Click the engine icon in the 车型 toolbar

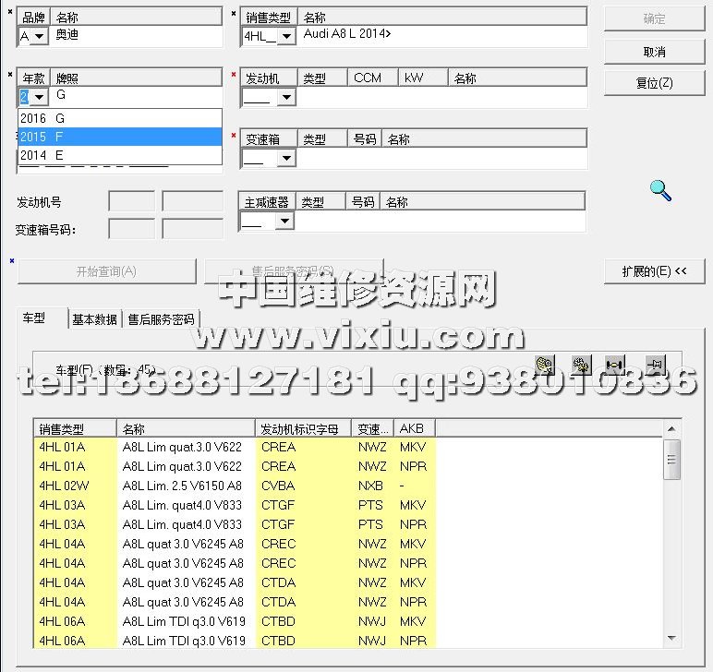[x=546, y=365]
